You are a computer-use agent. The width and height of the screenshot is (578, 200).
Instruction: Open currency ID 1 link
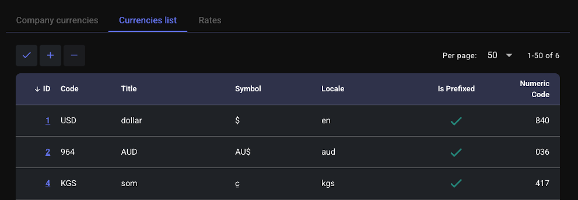48,121
